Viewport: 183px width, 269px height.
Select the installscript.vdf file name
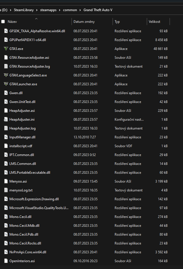pyautogui.click(x=21, y=146)
